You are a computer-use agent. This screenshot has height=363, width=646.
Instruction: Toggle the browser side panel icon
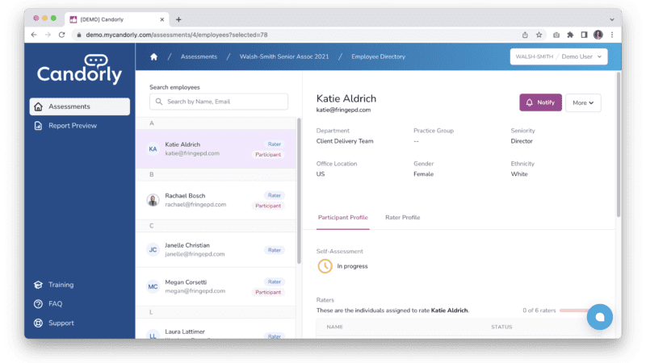click(x=584, y=35)
